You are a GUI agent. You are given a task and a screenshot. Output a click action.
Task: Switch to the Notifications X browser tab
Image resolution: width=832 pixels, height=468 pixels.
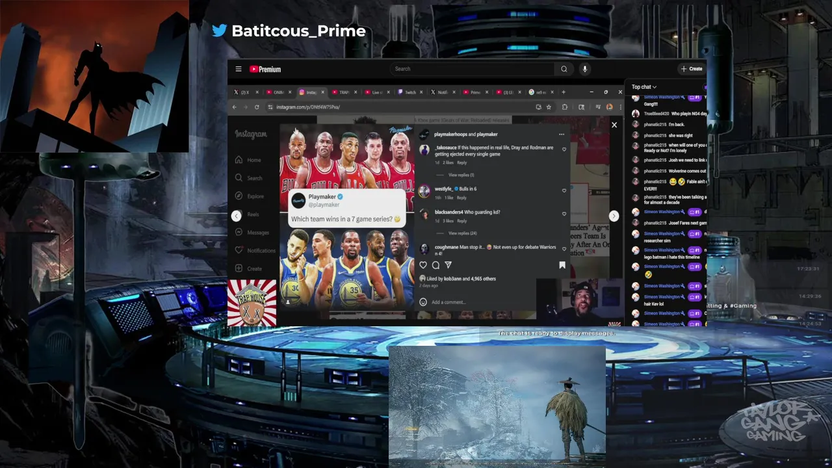pos(443,92)
